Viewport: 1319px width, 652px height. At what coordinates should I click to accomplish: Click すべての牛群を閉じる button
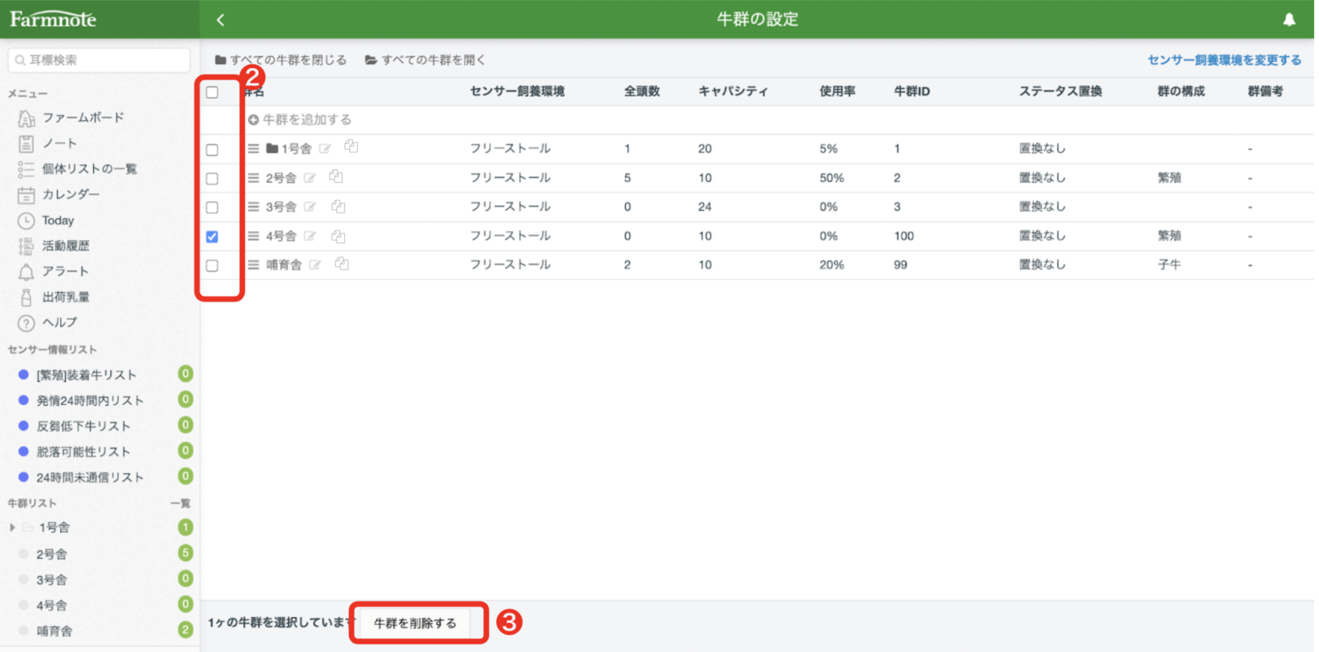click(x=280, y=61)
